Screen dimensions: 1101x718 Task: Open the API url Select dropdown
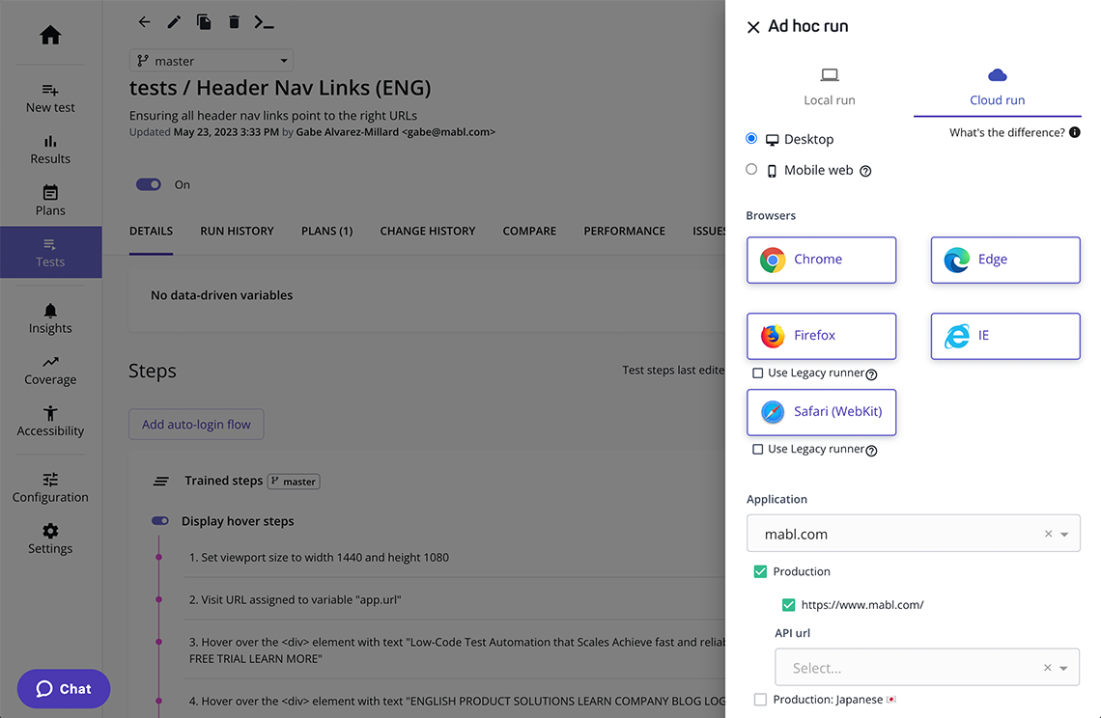pyautogui.click(x=927, y=667)
